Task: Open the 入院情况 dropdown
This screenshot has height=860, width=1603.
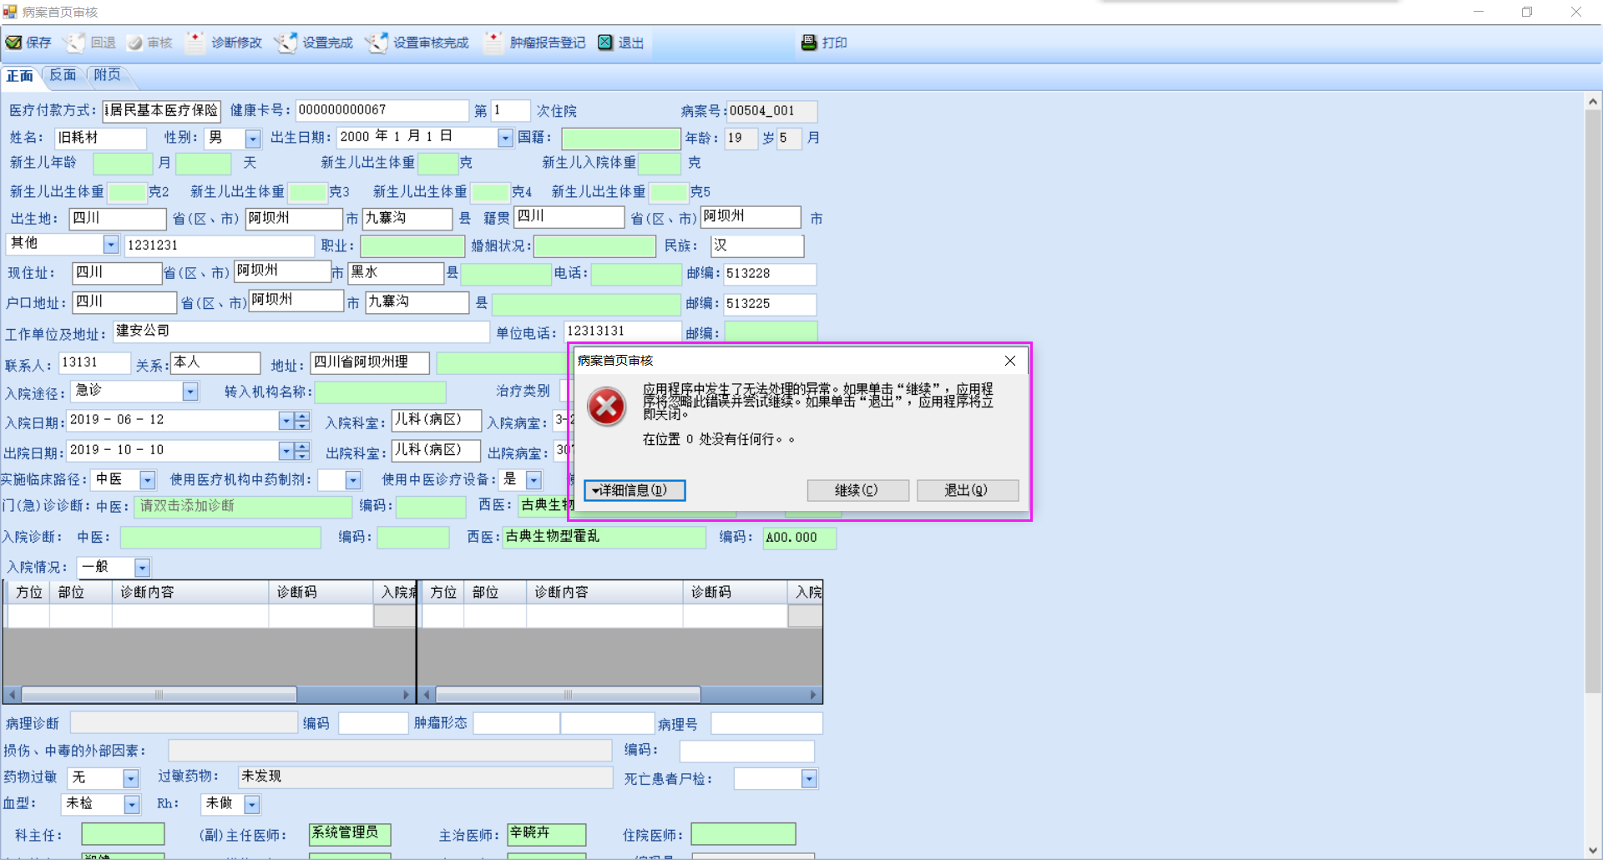Action: pyautogui.click(x=142, y=568)
